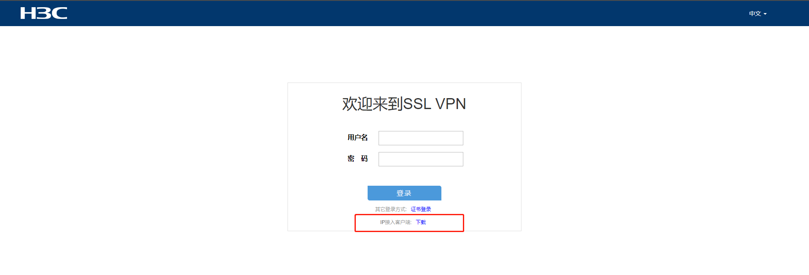The width and height of the screenshot is (809, 275).
Task: Open the 证书登录 link
Action: [421, 209]
